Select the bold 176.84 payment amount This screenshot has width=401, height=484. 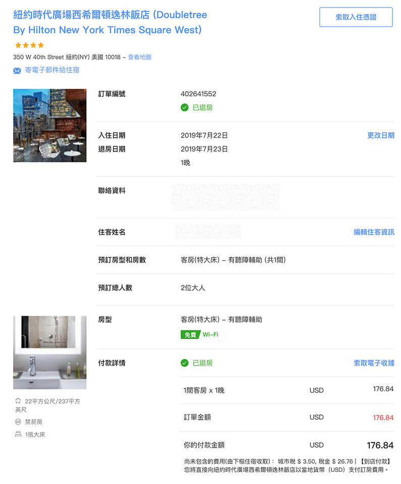[380, 445]
